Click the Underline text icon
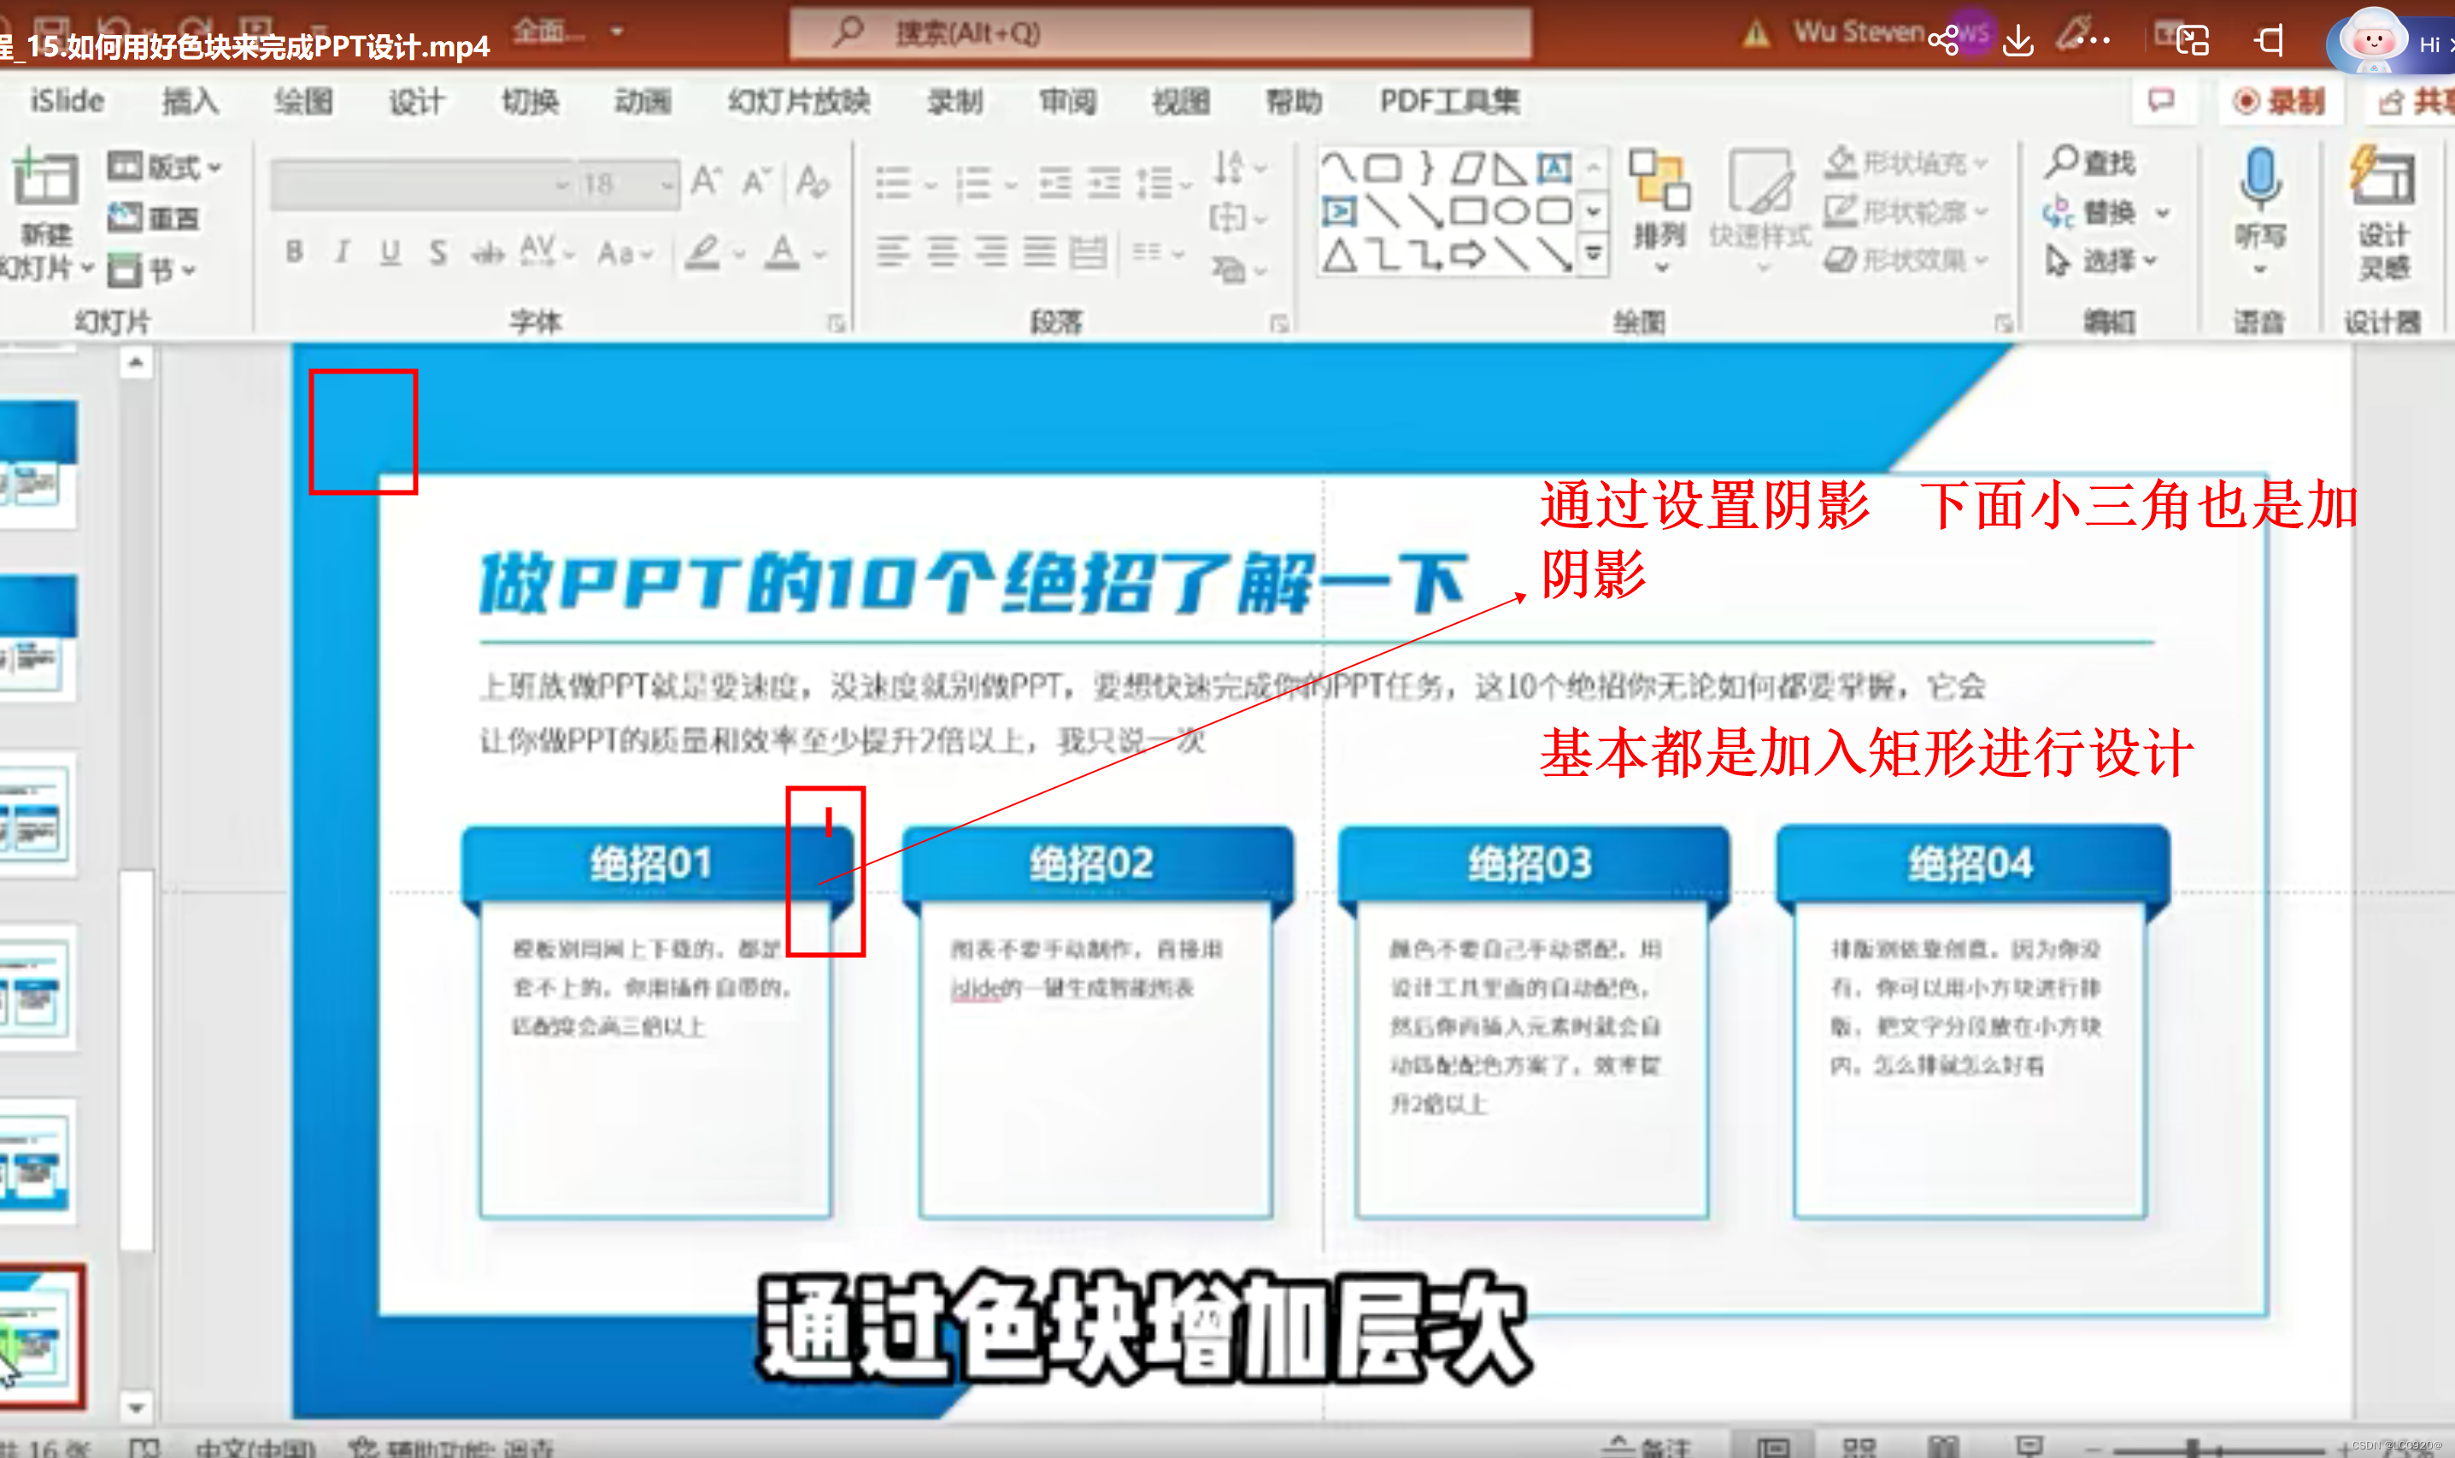Viewport: 2455px width, 1458px height. click(390, 252)
